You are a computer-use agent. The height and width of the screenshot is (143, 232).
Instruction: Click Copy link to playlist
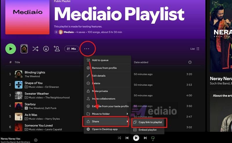[148, 122]
